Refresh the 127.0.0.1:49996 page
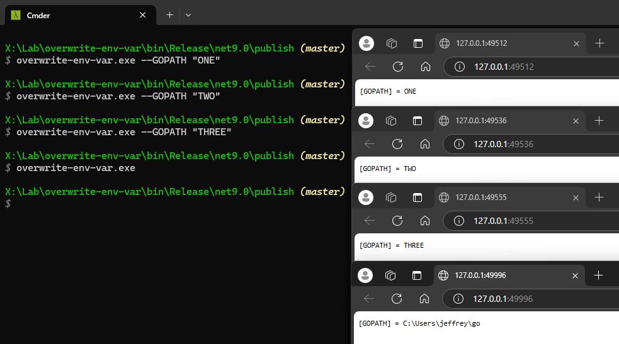This screenshot has height=344, width=619. 397,299
